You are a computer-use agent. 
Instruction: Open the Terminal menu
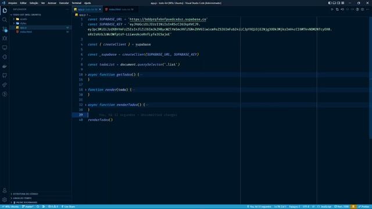pos(76,3)
